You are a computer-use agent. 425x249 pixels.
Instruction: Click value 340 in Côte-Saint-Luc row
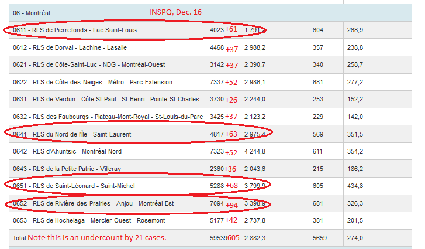click(x=318, y=65)
